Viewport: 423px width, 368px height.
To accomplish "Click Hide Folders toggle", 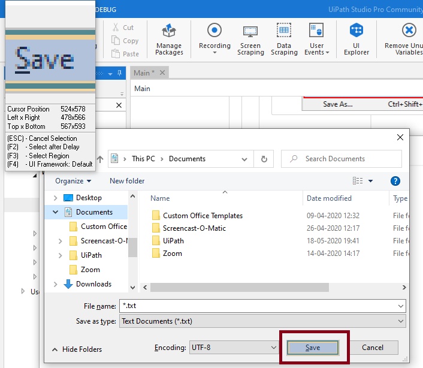I will [x=77, y=349].
